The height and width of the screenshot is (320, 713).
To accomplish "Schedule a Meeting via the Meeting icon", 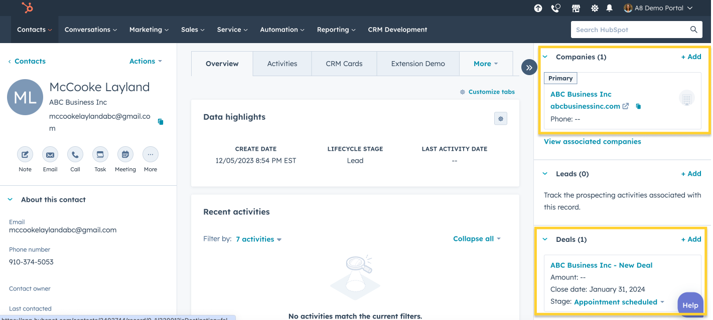I will [125, 154].
